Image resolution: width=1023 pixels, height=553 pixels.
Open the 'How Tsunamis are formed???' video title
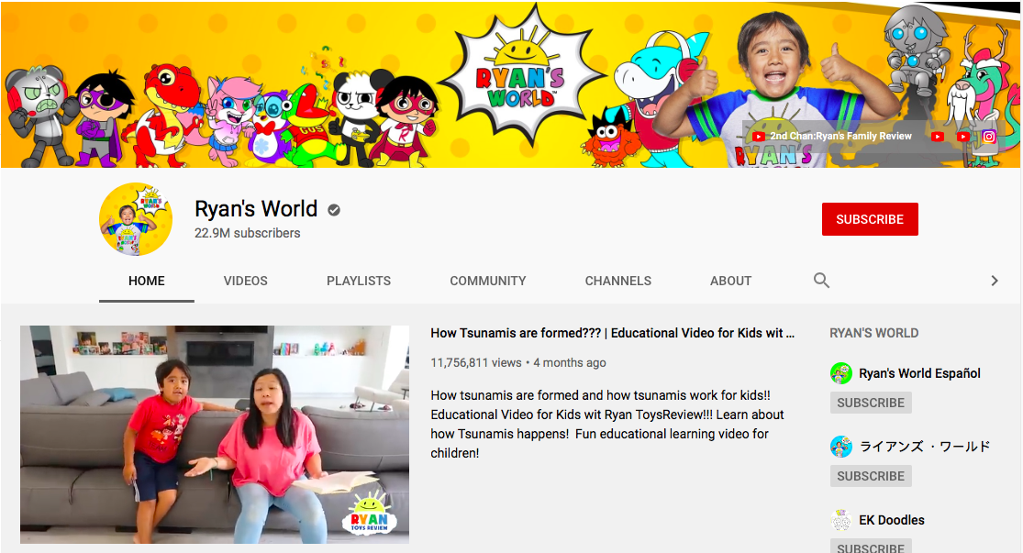coord(613,333)
